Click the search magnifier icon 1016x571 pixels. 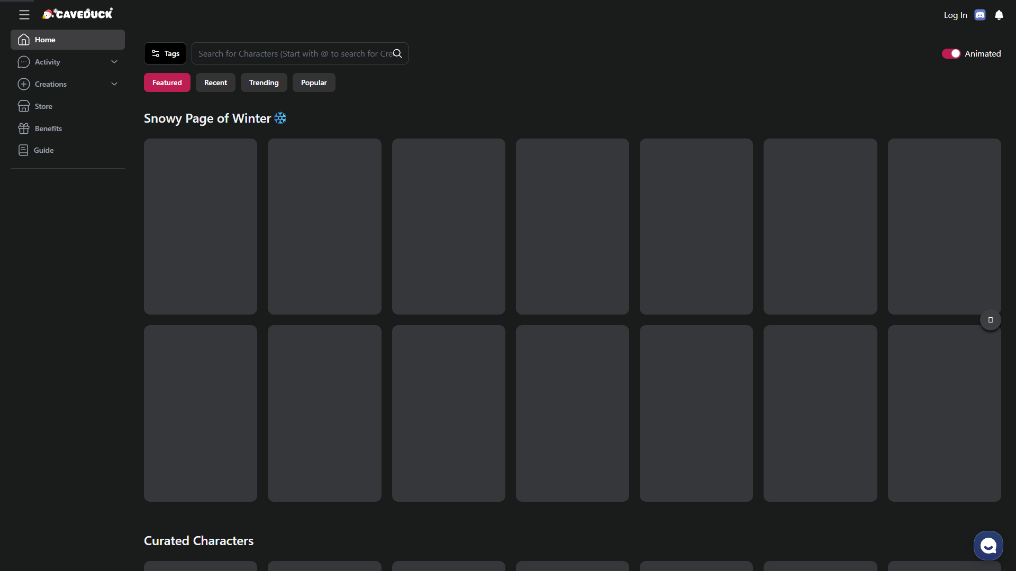pos(397,53)
